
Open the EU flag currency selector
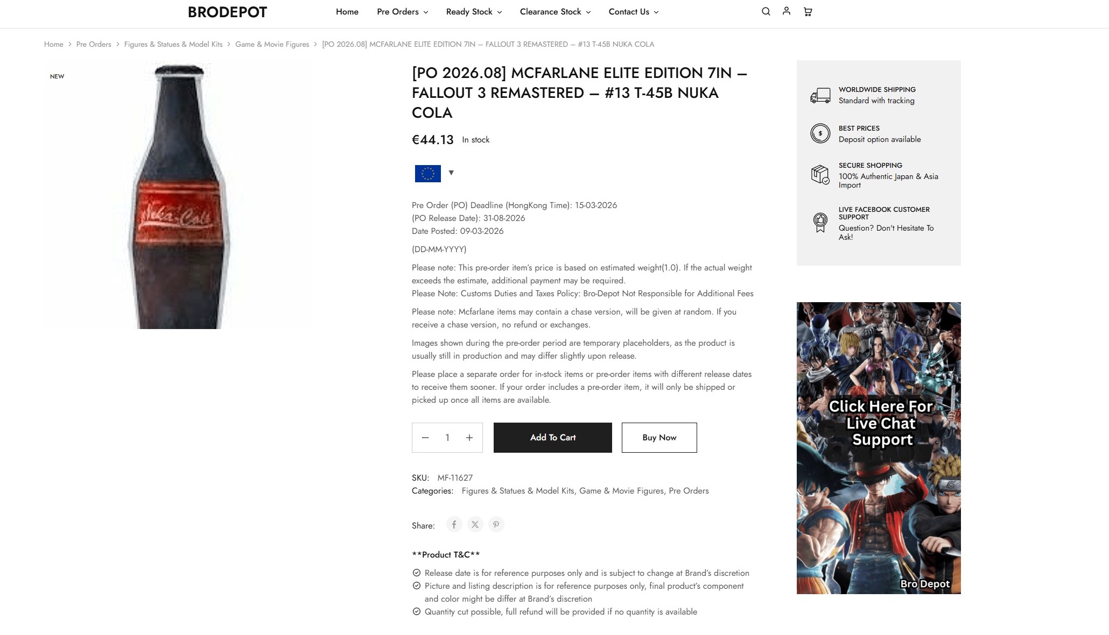(434, 173)
